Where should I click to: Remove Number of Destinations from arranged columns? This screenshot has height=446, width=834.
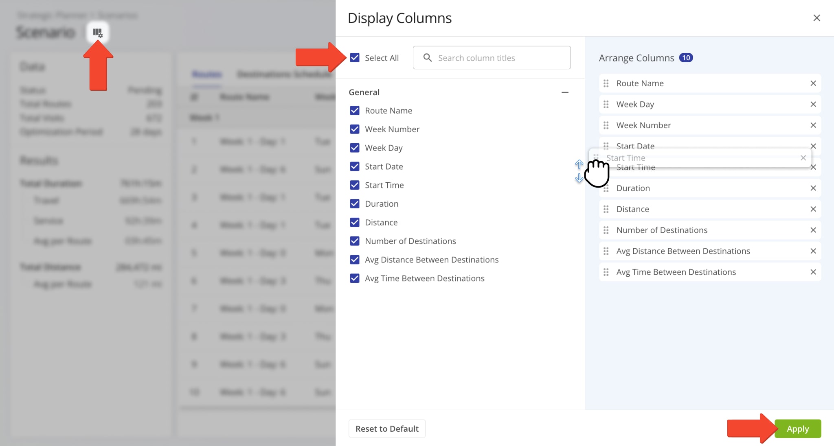click(813, 230)
